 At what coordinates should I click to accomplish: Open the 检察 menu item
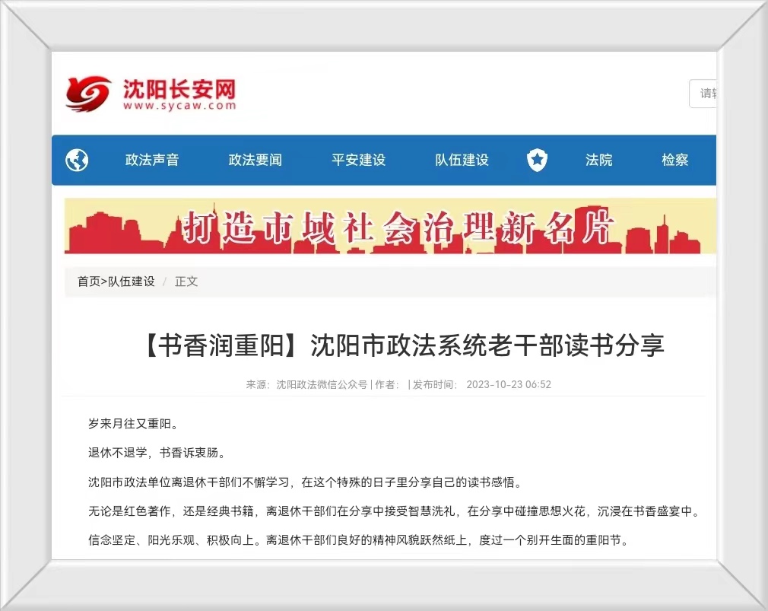pos(675,160)
